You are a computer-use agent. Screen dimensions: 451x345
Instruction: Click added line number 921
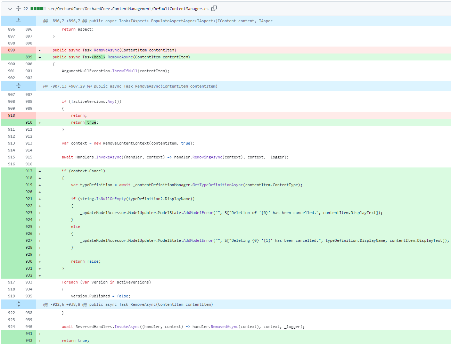pyautogui.click(x=29, y=199)
